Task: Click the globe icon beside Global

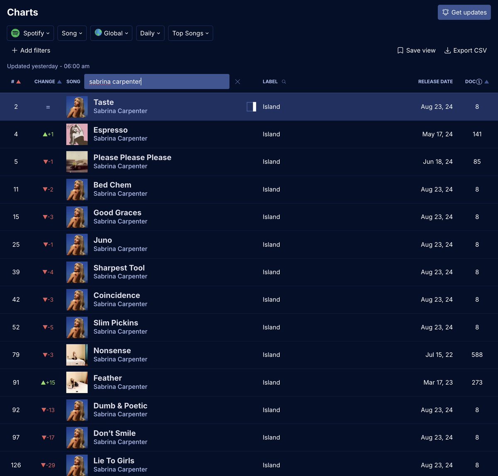Action: (98, 32)
